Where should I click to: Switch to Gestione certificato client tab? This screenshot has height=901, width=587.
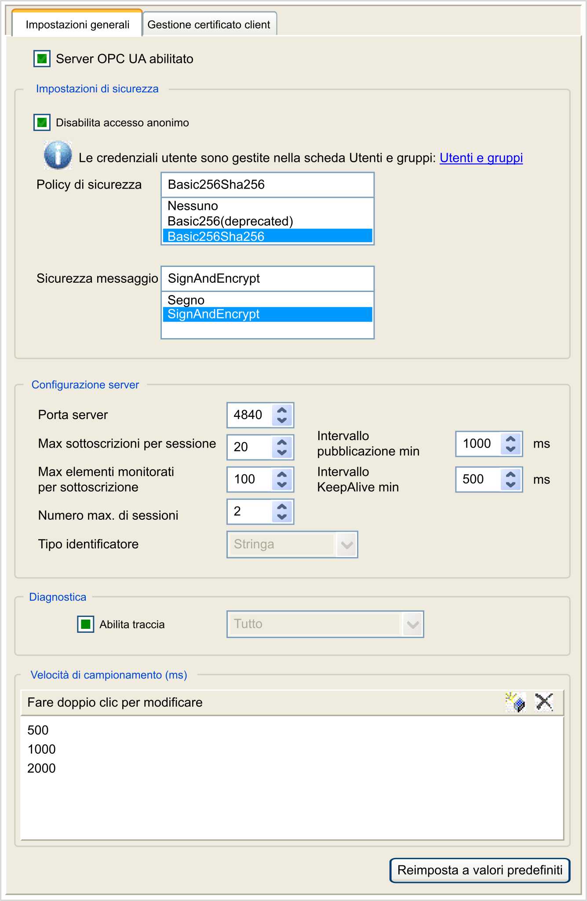[x=209, y=25]
